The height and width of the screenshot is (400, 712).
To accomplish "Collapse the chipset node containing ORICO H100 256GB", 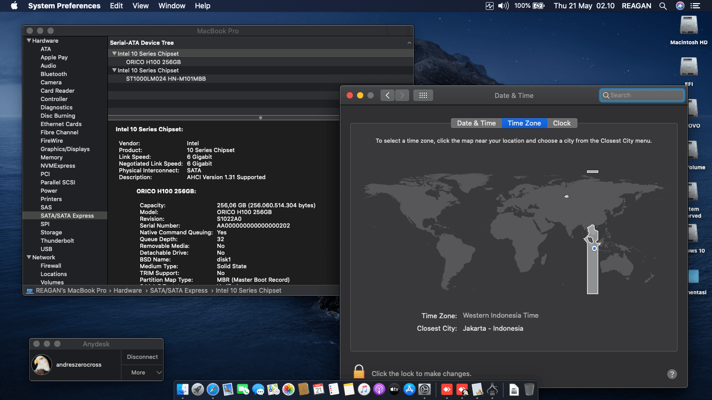I will pos(114,54).
